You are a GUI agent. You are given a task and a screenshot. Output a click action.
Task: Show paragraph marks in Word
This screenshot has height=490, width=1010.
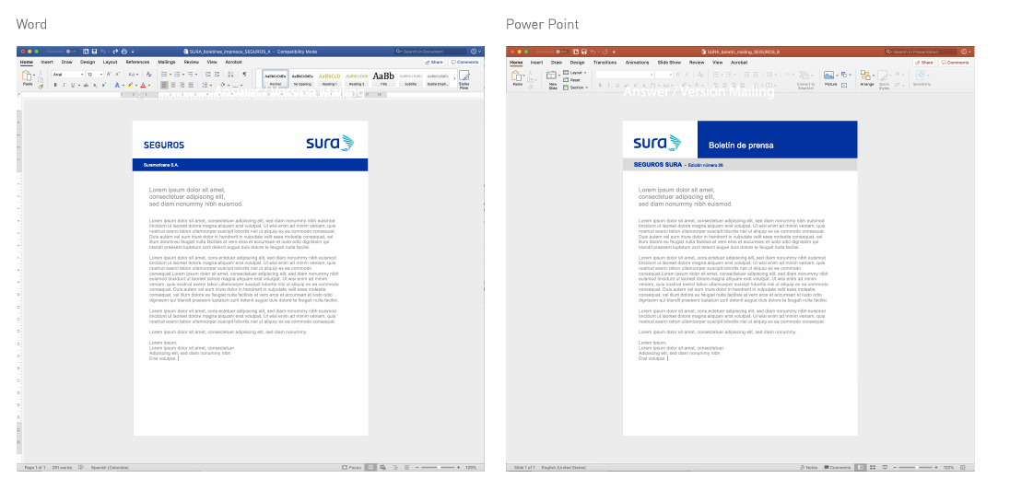pos(244,74)
